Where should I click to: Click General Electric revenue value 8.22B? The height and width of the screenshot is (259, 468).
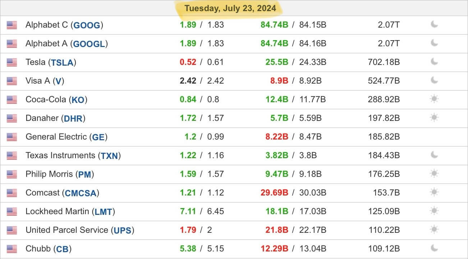click(x=277, y=137)
